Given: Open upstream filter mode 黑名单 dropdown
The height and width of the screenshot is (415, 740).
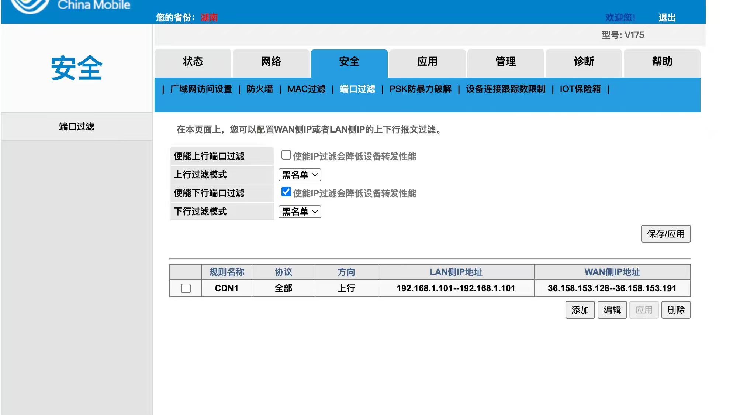Looking at the screenshot, I should tap(300, 175).
